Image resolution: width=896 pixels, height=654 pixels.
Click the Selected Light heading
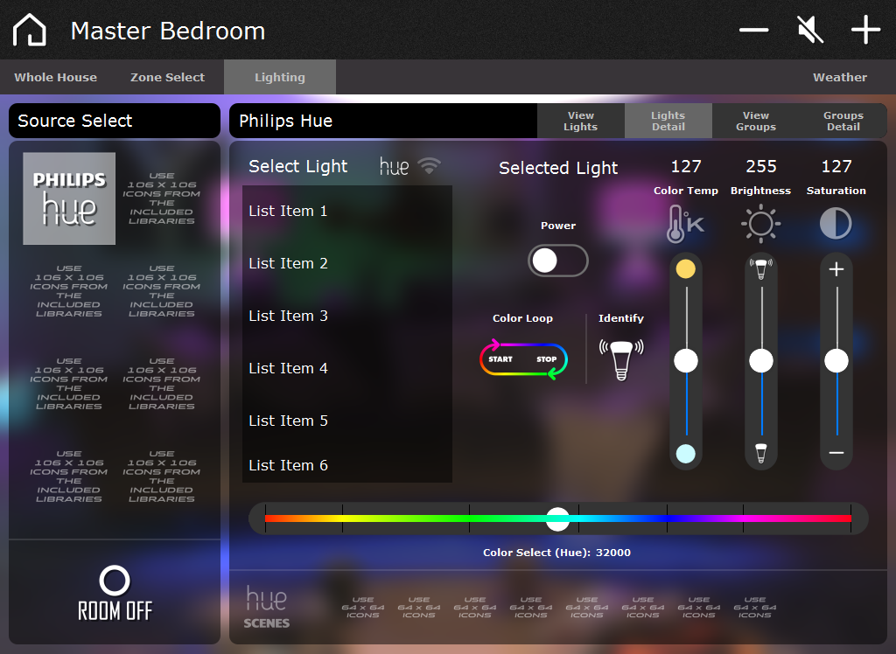point(558,168)
